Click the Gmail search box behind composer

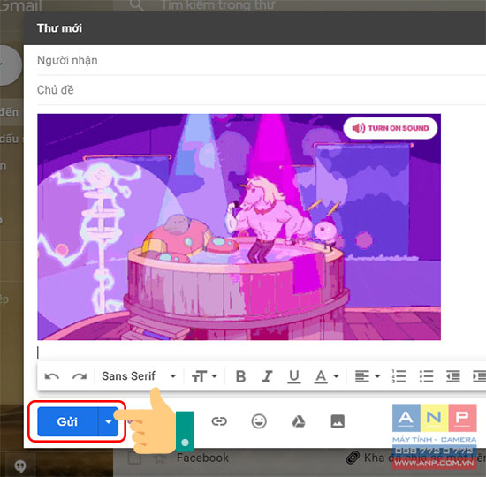pyautogui.click(x=300, y=5)
